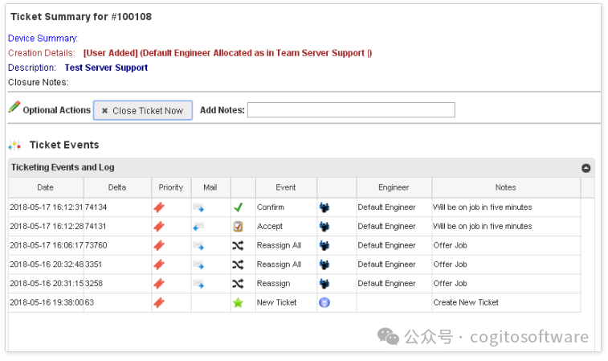Click the mail icon in the 20:31:15 row
The height and width of the screenshot is (361, 608).
pos(198,284)
